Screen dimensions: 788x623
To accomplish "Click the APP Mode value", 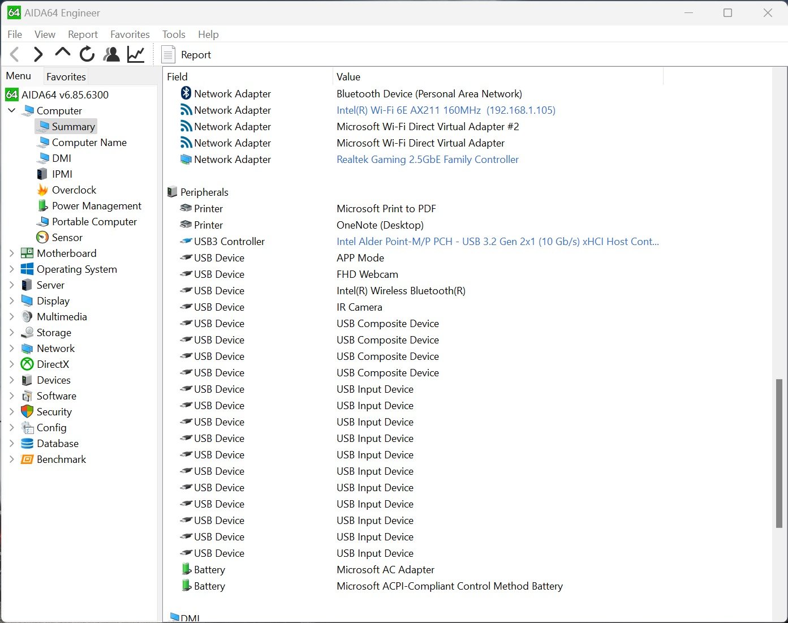I will (x=360, y=258).
